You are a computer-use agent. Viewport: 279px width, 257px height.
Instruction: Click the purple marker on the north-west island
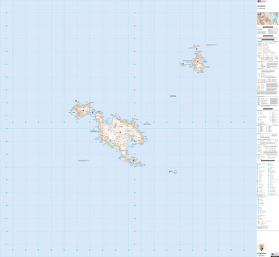[83, 110]
